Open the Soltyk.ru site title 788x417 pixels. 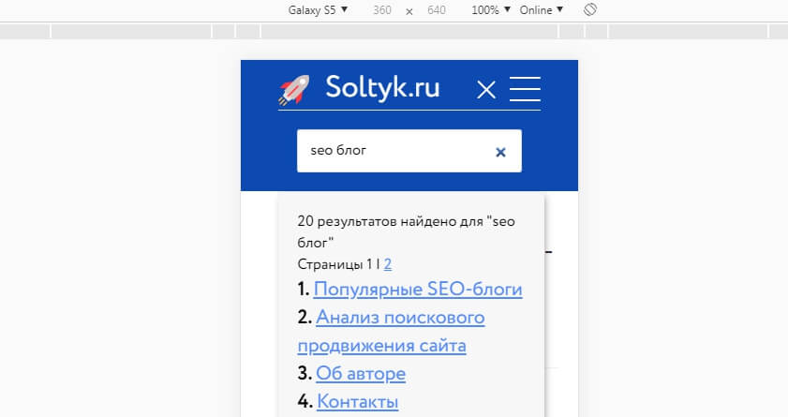click(x=382, y=87)
